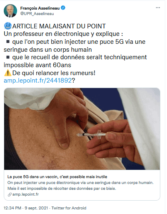
Task: Open the 12:34 PM timestamp
Action: 12,208
